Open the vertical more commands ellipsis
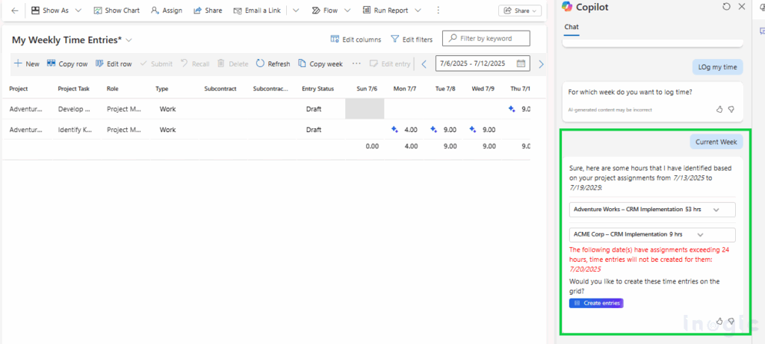This screenshot has width=765, height=344. [438, 10]
